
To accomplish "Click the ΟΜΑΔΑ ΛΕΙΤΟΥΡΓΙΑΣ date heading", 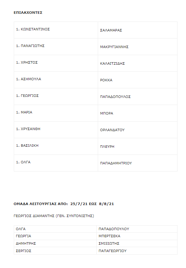I will tap(64, 204).
